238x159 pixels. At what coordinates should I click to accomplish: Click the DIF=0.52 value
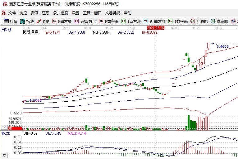[30, 133]
